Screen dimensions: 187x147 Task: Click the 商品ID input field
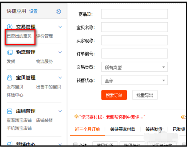point(135,14)
